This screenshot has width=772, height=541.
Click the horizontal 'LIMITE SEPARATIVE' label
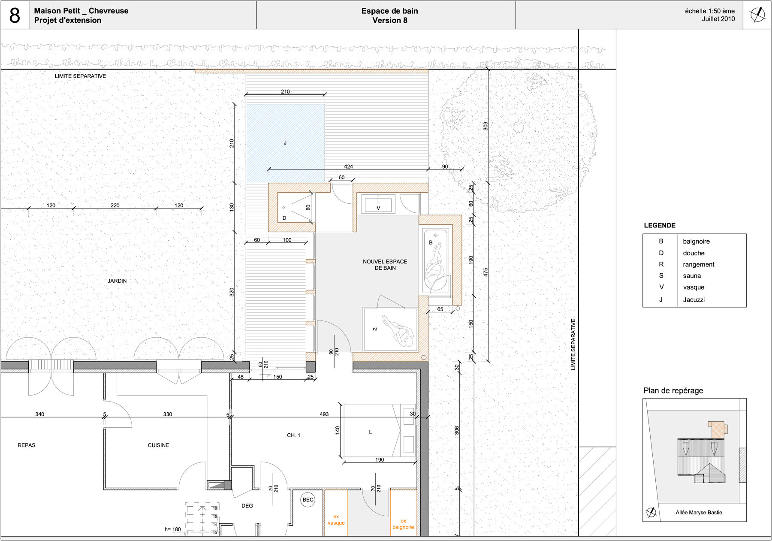[x=80, y=76]
